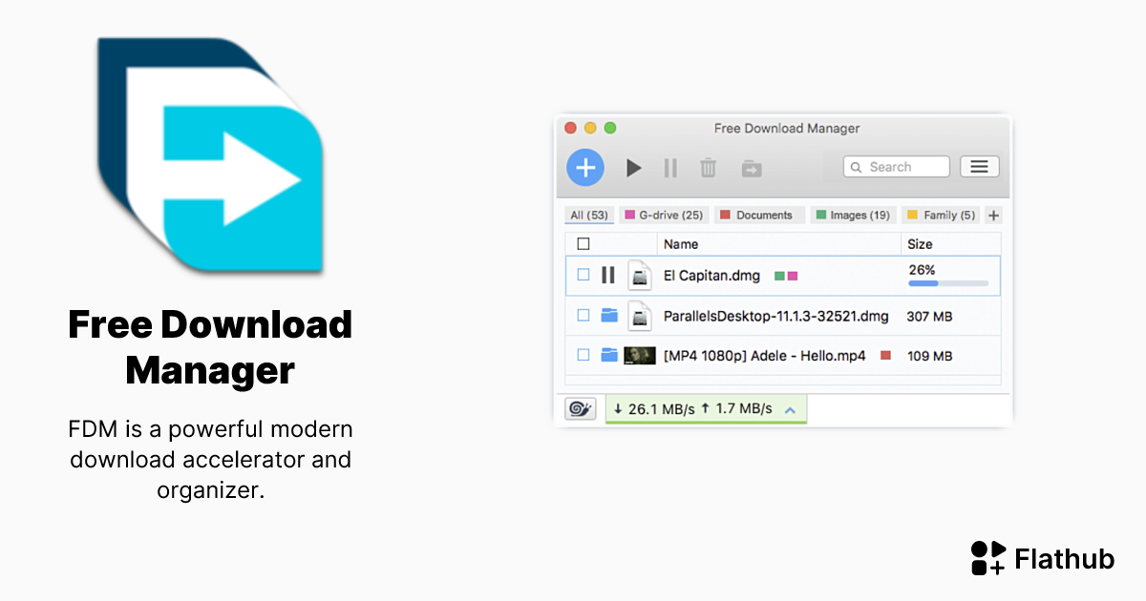
Task: Delete selected download via trash icon
Action: (x=708, y=168)
